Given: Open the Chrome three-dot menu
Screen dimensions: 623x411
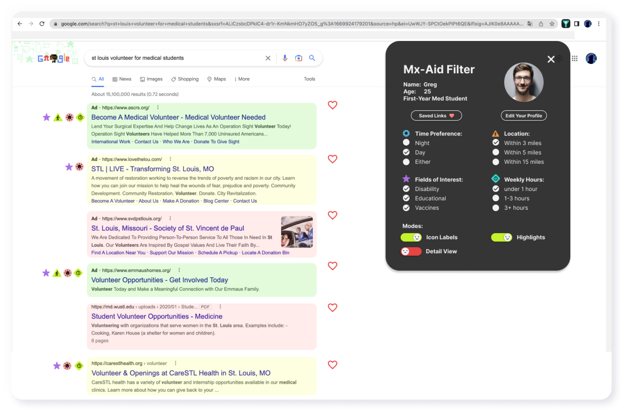Looking at the screenshot, I should click(599, 24).
